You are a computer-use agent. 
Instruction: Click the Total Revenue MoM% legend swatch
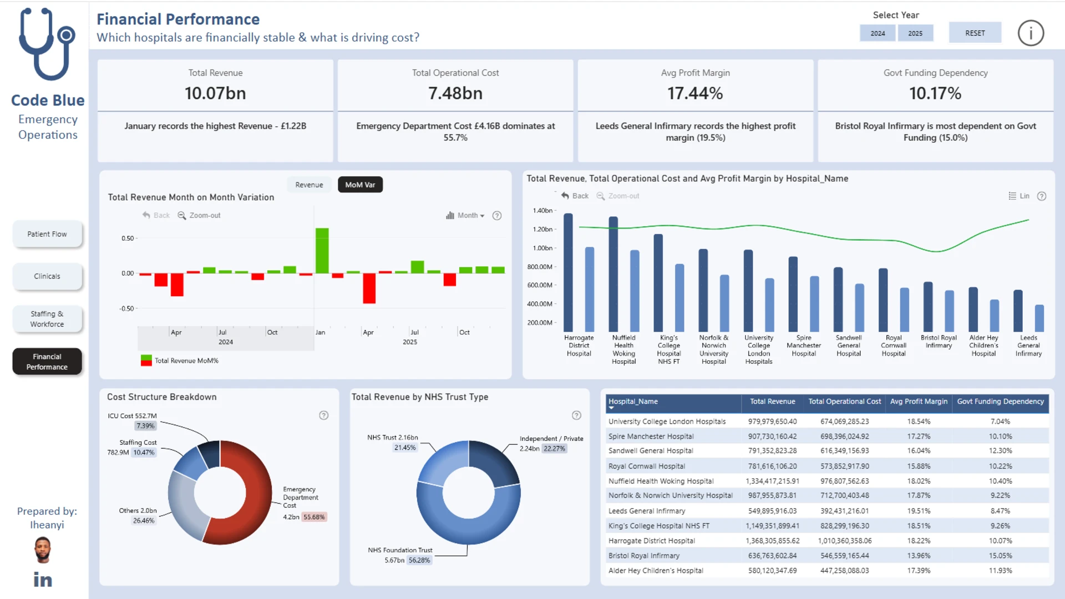[x=146, y=361]
